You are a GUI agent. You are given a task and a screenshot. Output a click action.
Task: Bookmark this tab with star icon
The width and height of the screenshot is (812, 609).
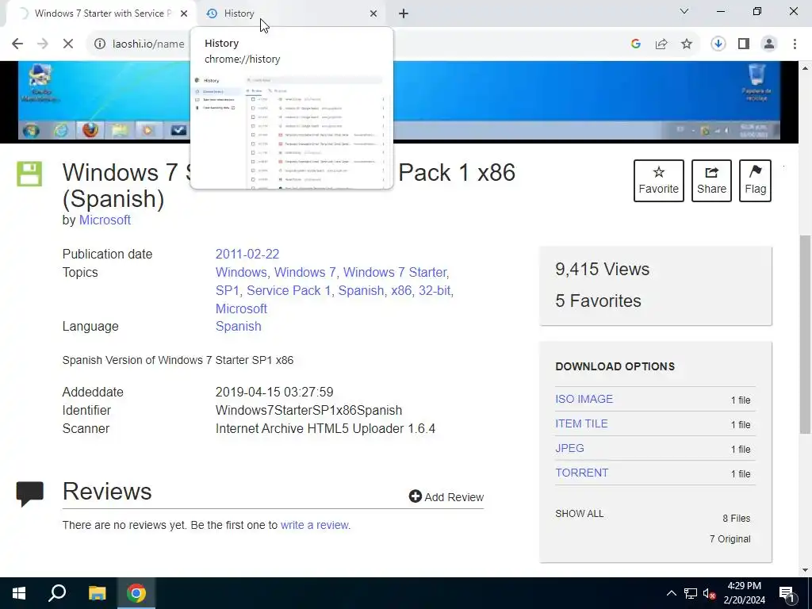point(687,44)
